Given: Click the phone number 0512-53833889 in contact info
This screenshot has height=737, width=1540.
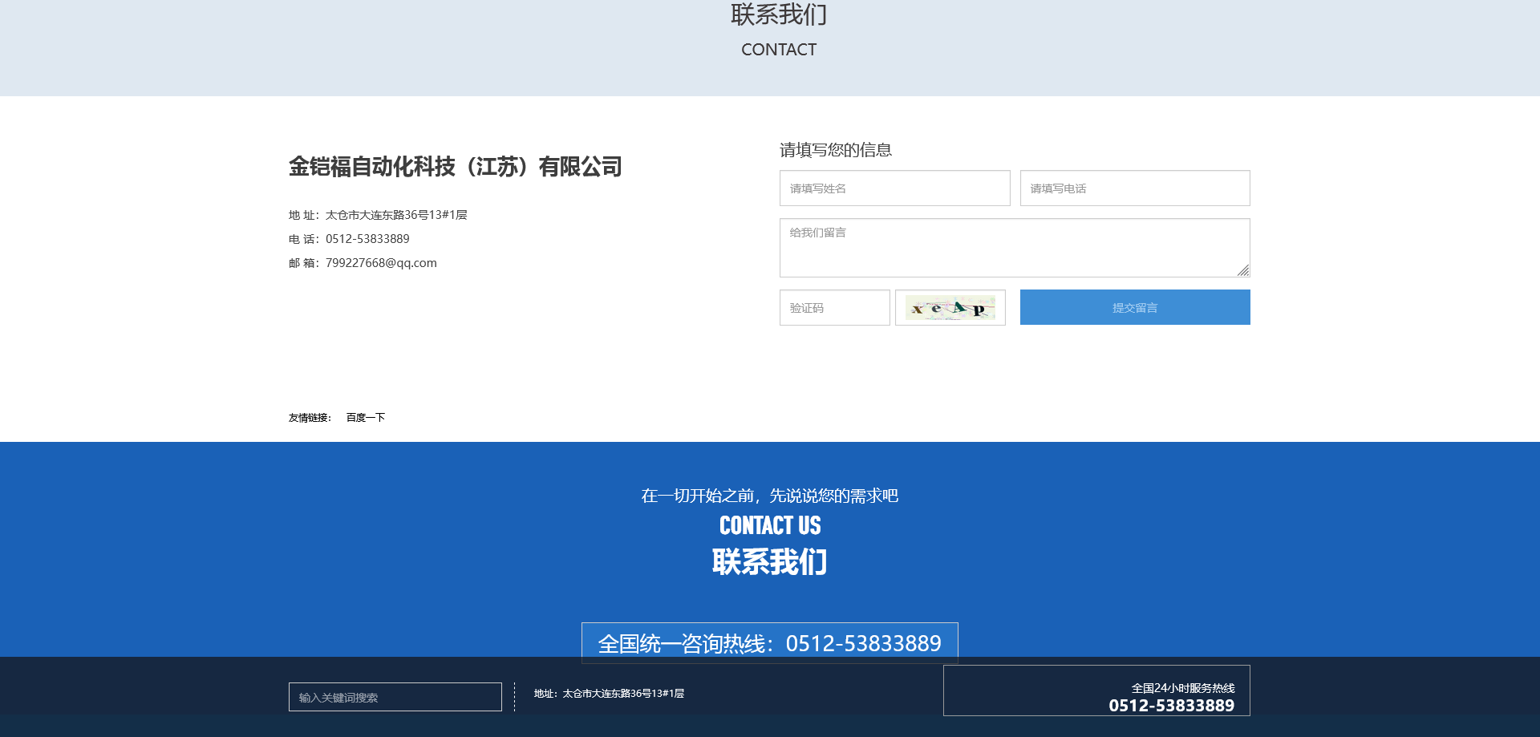Looking at the screenshot, I should pos(367,238).
